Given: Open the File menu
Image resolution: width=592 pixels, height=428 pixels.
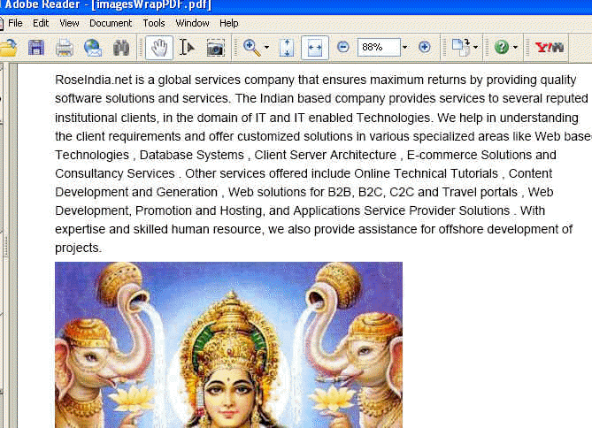Looking at the screenshot, I should (x=15, y=23).
